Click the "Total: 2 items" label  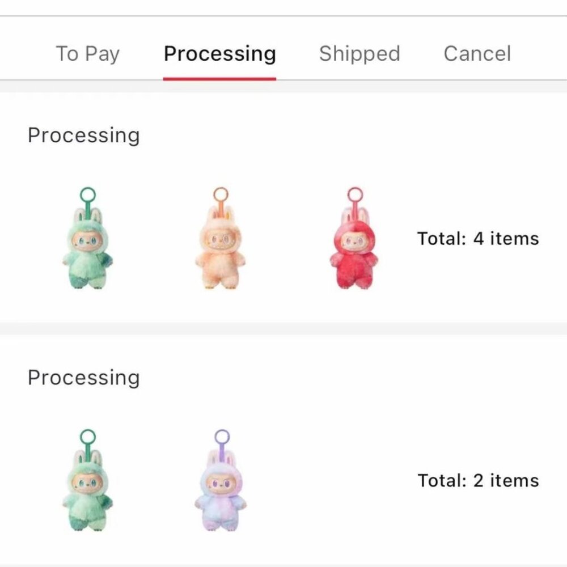click(478, 481)
